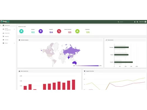Click Russia on the world map
This screenshot has width=147, height=110.
tap(71, 50)
